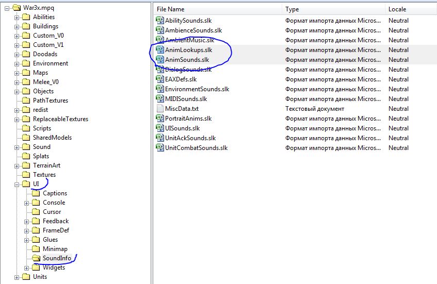Image resolution: width=437 pixels, height=284 pixels.
Task: Click the Текстовый документ type cell
Action: coord(315,109)
